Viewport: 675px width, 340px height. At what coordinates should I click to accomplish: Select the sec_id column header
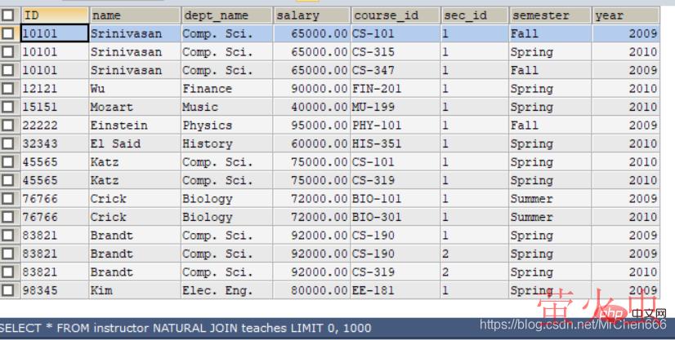coord(472,15)
